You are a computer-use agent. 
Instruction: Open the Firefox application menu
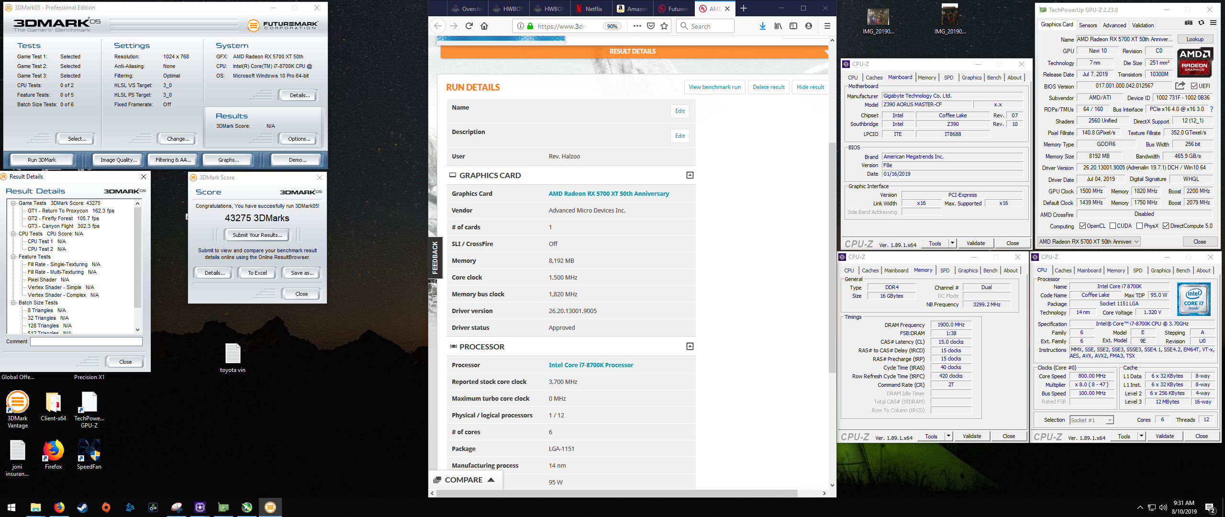point(827,26)
